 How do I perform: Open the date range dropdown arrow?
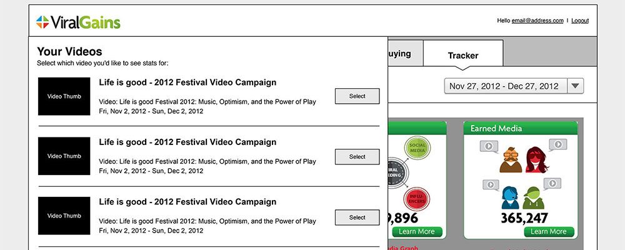pos(575,86)
